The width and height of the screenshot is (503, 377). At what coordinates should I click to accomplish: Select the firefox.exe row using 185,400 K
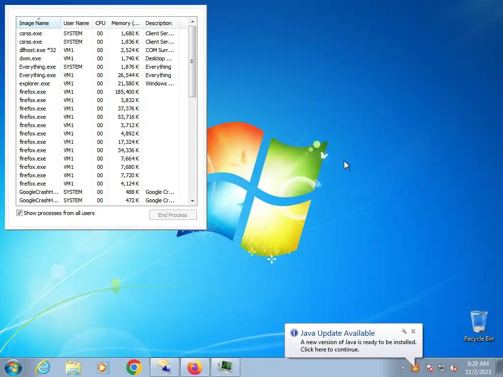click(x=98, y=92)
